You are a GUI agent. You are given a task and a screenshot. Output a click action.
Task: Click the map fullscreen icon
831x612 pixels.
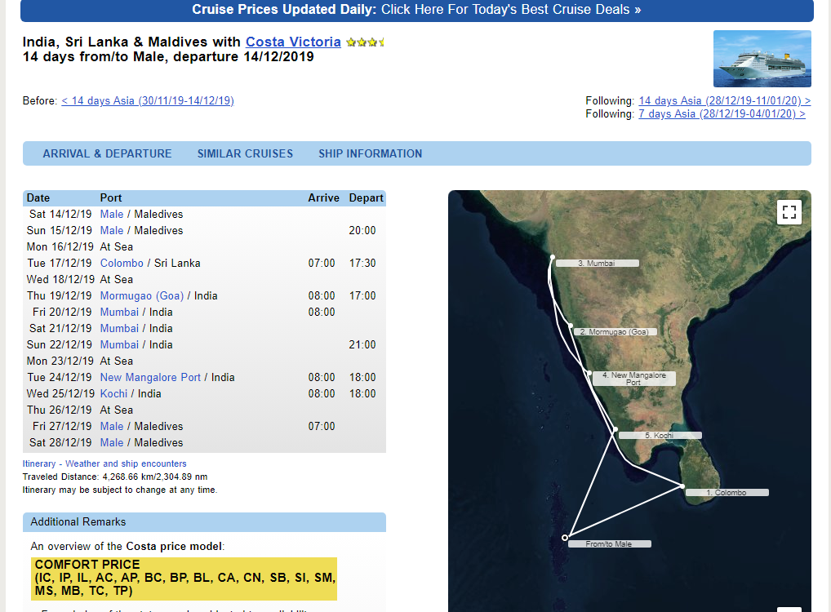[x=789, y=212]
